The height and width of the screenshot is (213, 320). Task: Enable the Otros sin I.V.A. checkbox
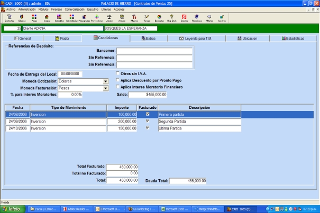coord(118,74)
